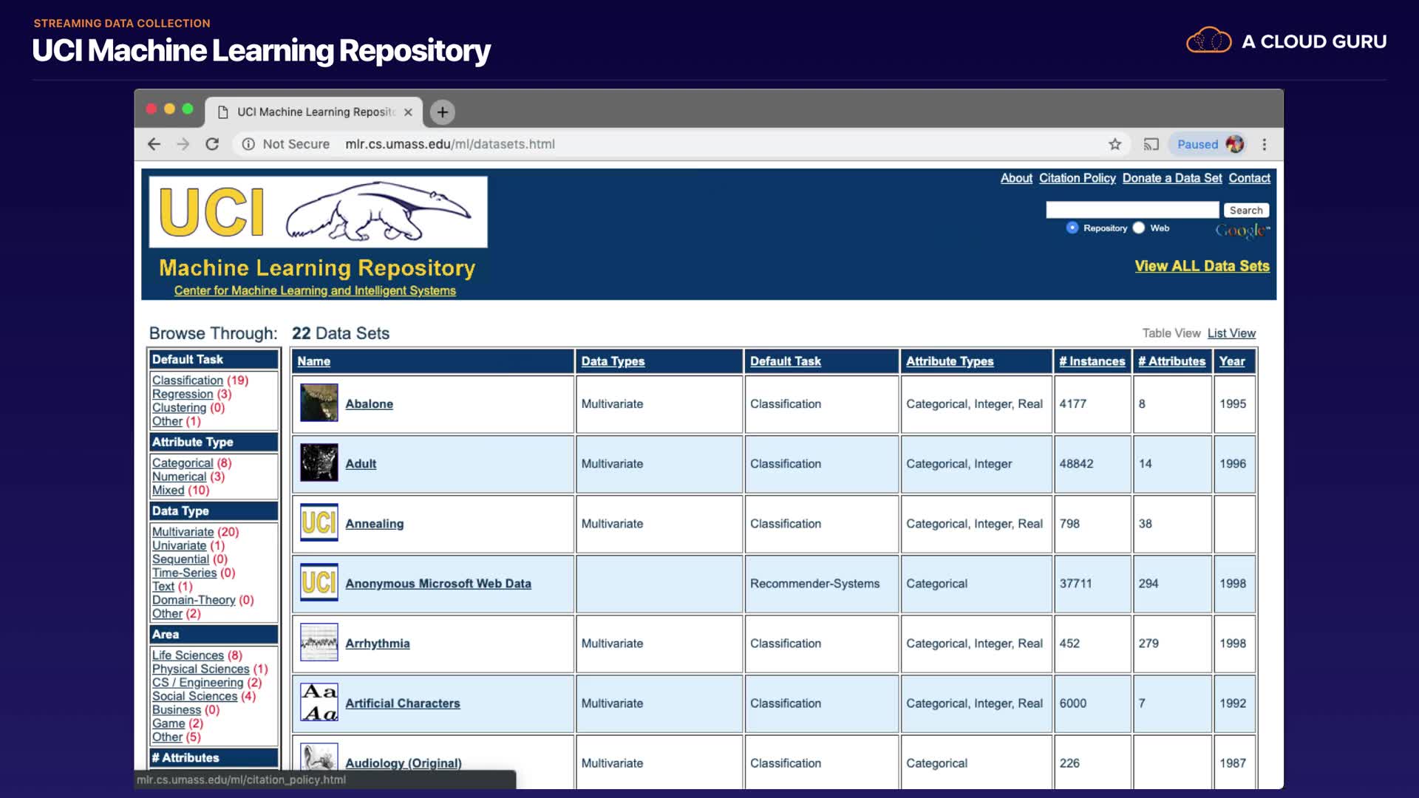The image size is (1419, 798).
Task: Open Chrome three-dot menu
Action: (1264, 144)
